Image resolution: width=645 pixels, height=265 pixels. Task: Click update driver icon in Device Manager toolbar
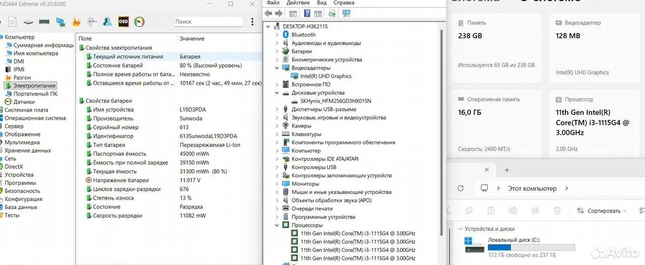coord(332,13)
